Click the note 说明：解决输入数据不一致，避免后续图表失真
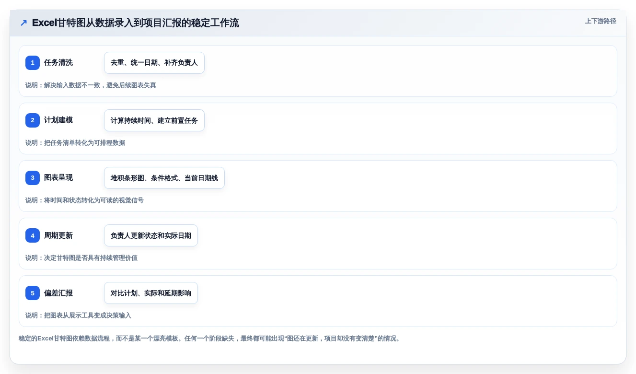The image size is (636, 374). point(91,85)
